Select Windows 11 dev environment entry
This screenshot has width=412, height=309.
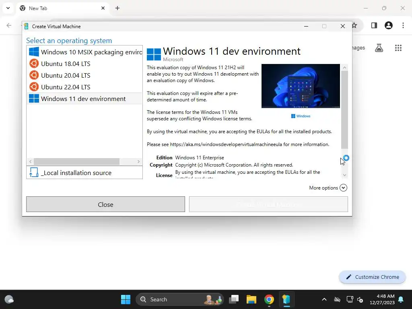pyautogui.click(x=84, y=99)
